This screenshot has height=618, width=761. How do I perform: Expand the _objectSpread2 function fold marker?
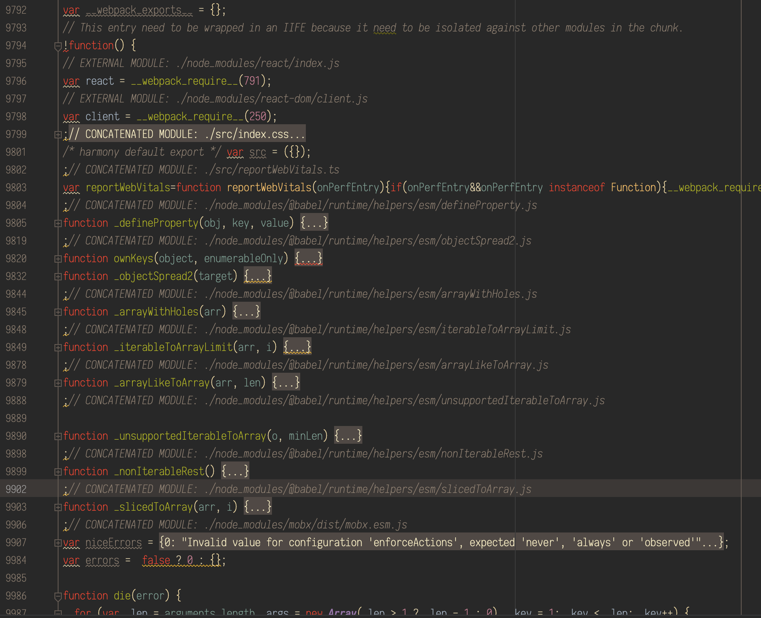[x=58, y=277]
